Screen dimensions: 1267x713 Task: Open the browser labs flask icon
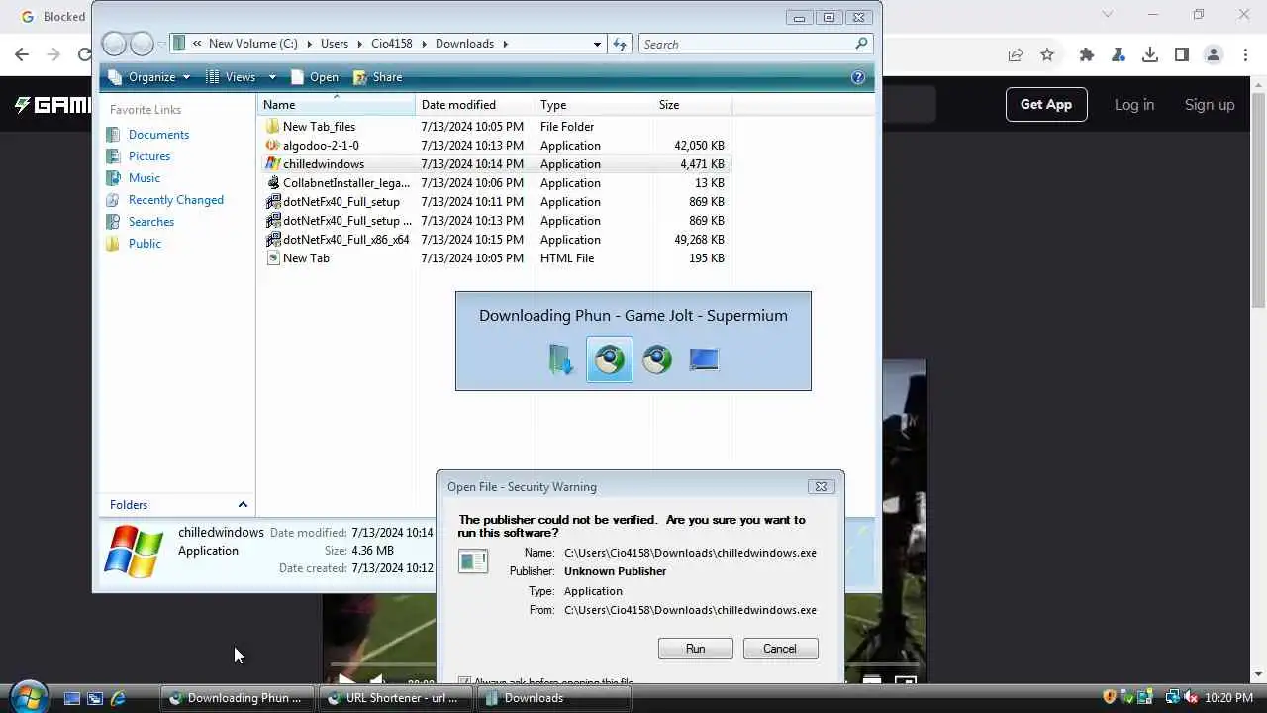[x=1119, y=55]
